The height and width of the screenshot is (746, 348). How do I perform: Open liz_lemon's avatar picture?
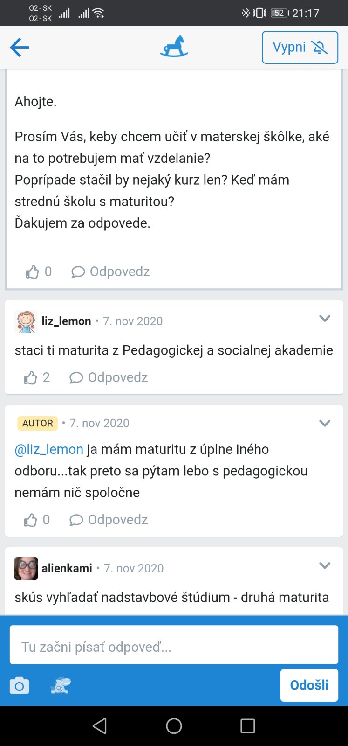tap(26, 321)
